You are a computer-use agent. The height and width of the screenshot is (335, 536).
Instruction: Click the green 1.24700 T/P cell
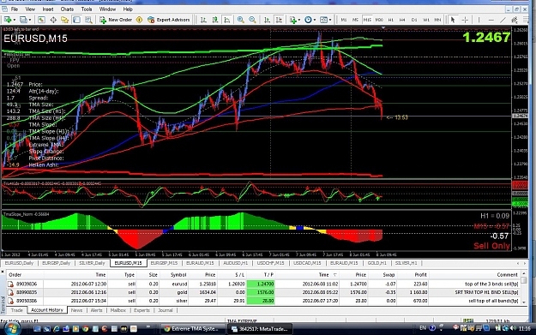click(261, 284)
